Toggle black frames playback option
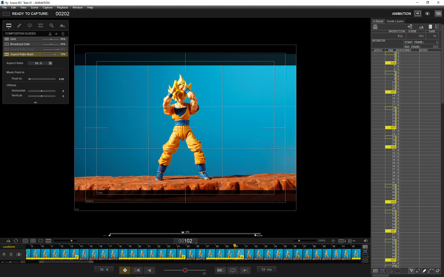 (x=221, y=270)
